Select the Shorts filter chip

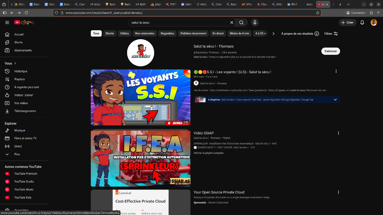point(110,33)
